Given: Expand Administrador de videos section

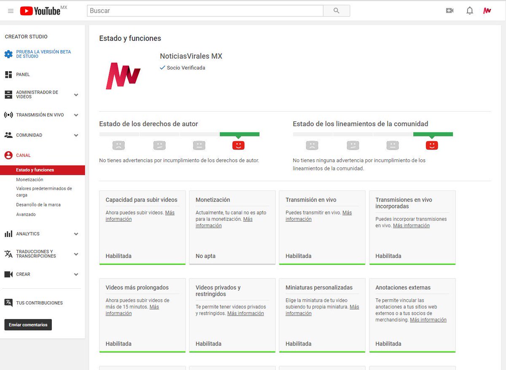Looking at the screenshot, I should click(x=76, y=95).
